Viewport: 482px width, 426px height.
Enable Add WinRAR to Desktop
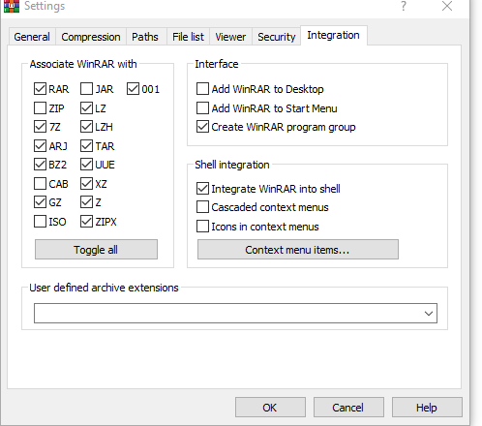click(202, 89)
